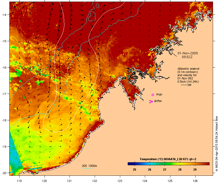Click the 'drifter' legend label
Image resolution: width=220 pixels, height=183 pixels.
158,101
